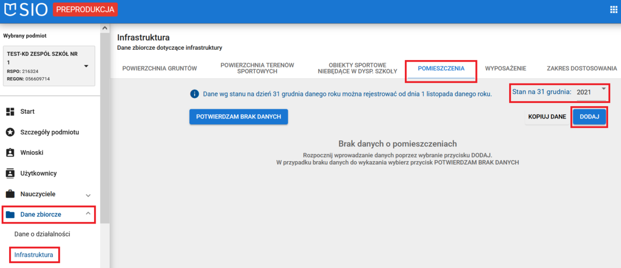The width and height of the screenshot is (621, 268).
Task: Click the Wnioski clipboard icon
Action: [10, 153]
